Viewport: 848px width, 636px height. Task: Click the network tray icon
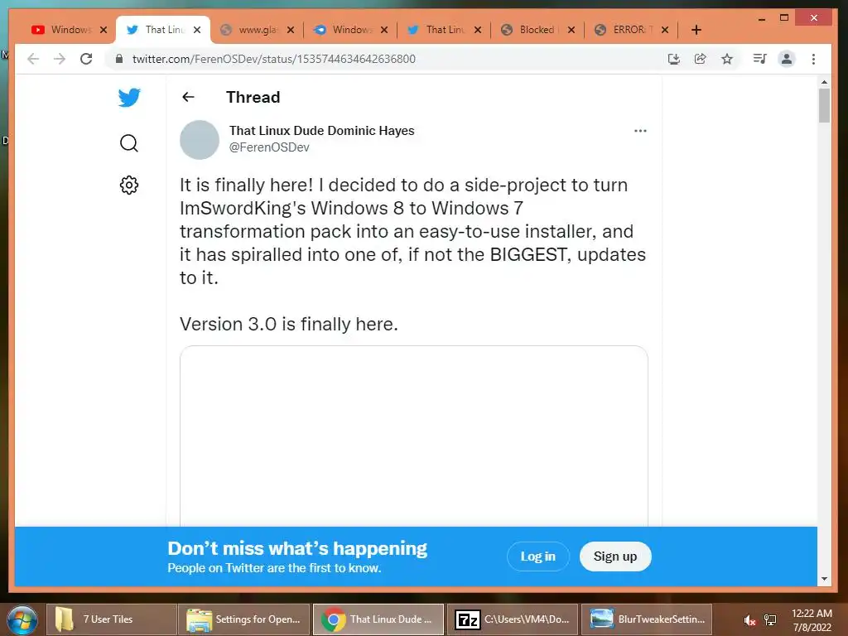[770, 620]
